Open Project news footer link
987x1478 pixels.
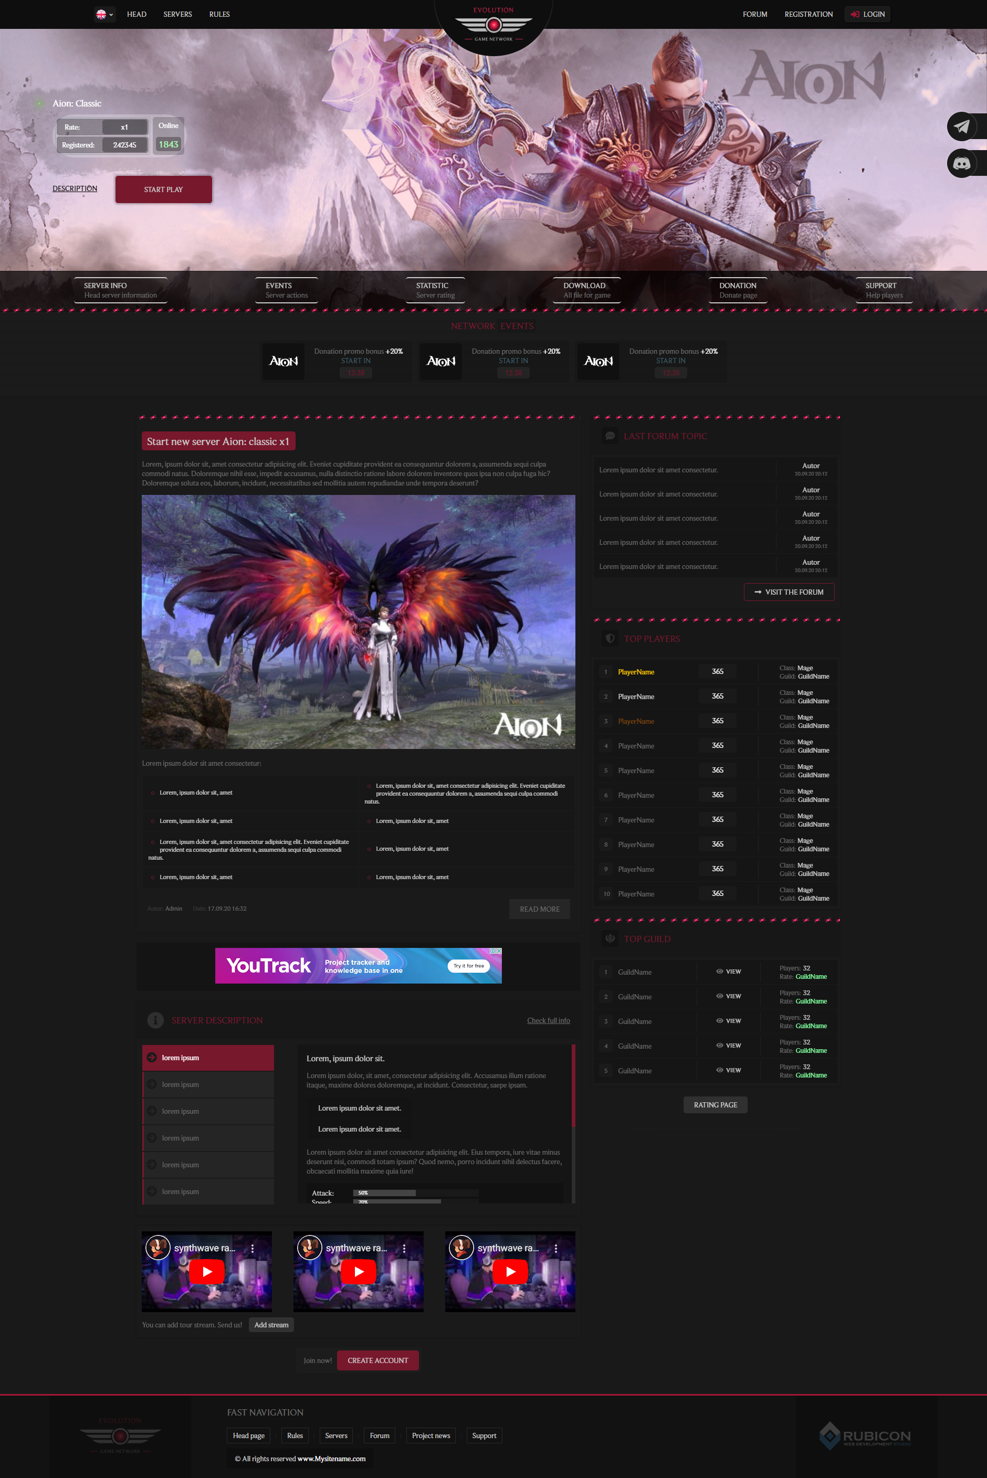coord(431,1436)
